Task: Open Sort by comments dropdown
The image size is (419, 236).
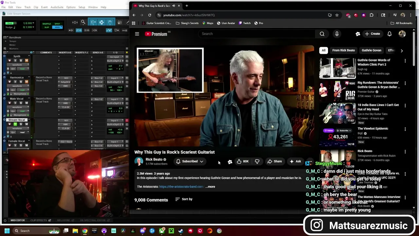Action: [184, 199]
